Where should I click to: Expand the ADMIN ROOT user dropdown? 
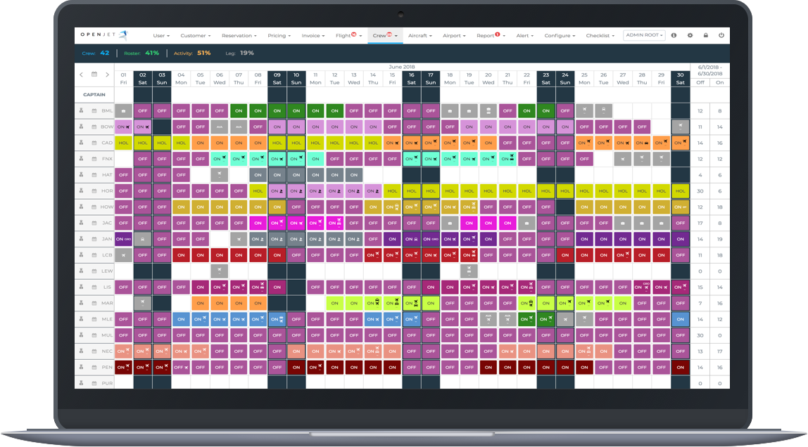coord(644,35)
